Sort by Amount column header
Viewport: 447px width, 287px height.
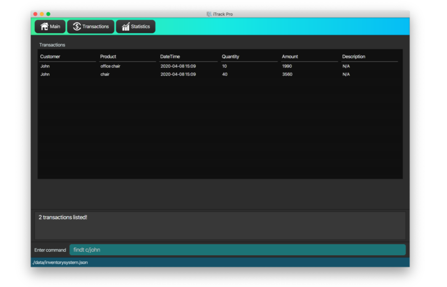tap(290, 57)
